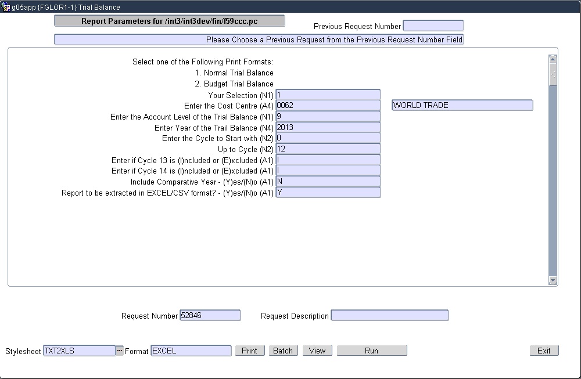Open the report with the View button
The image size is (581, 379).
[317, 351]
